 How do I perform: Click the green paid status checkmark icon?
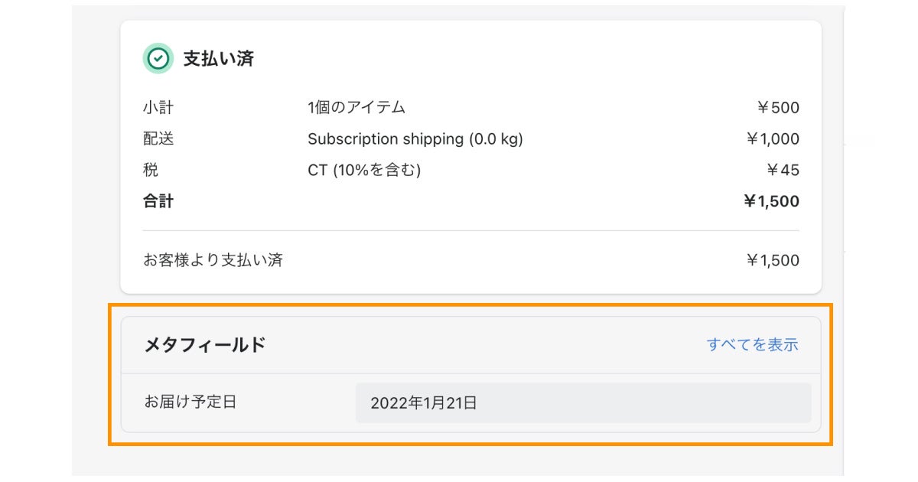(158, 59)
